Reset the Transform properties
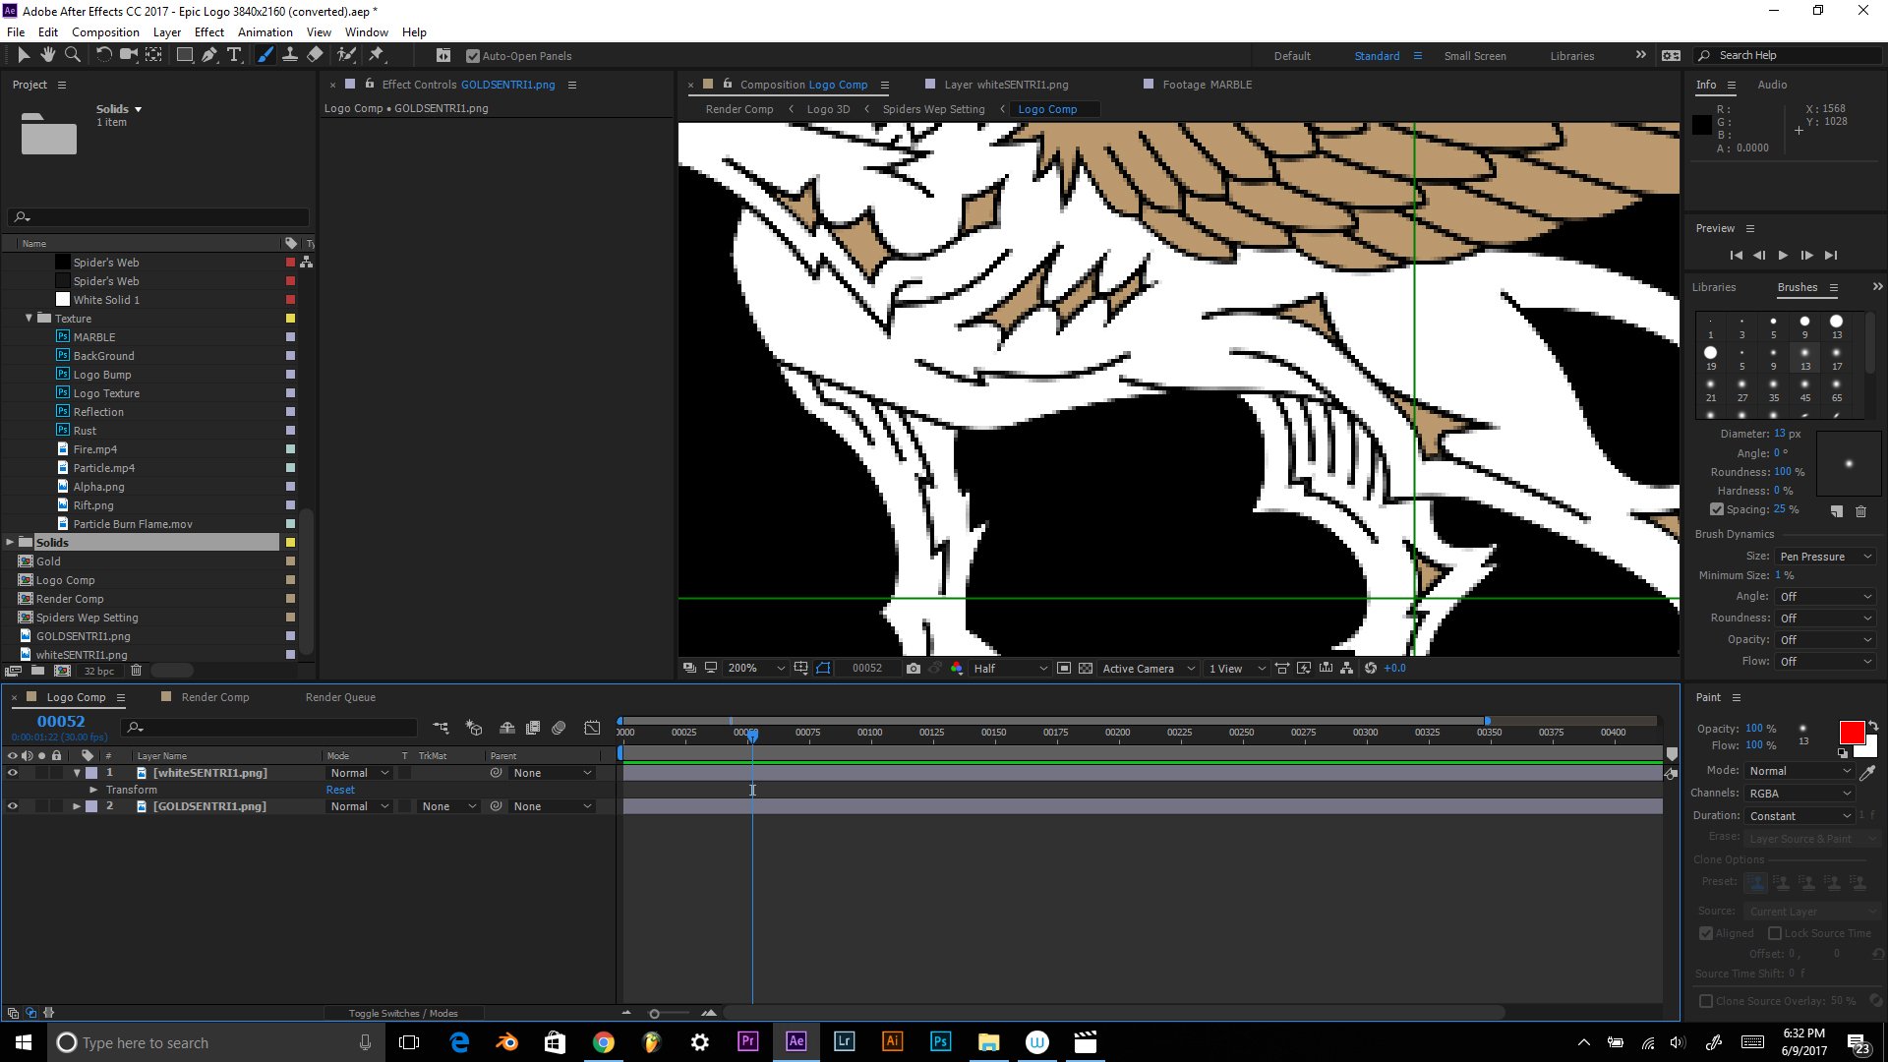 340,790
